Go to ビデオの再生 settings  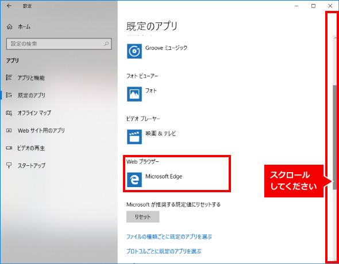[x=31, y=148]
